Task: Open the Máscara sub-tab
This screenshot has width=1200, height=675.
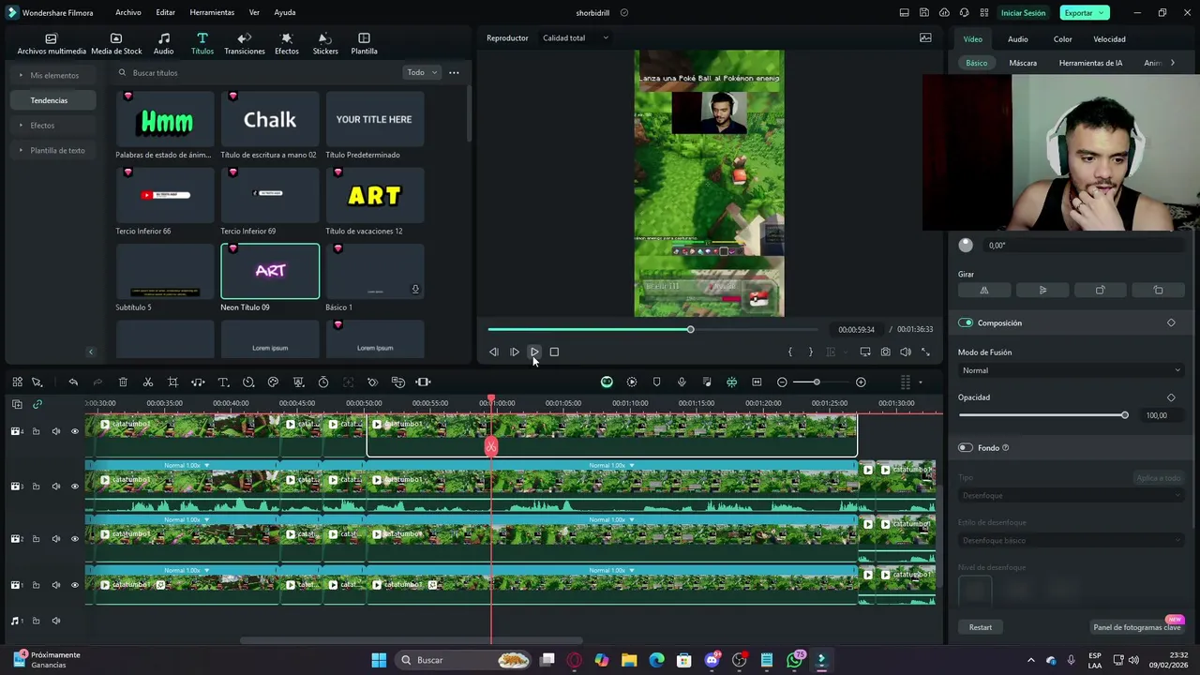Action: [1023, 63]
